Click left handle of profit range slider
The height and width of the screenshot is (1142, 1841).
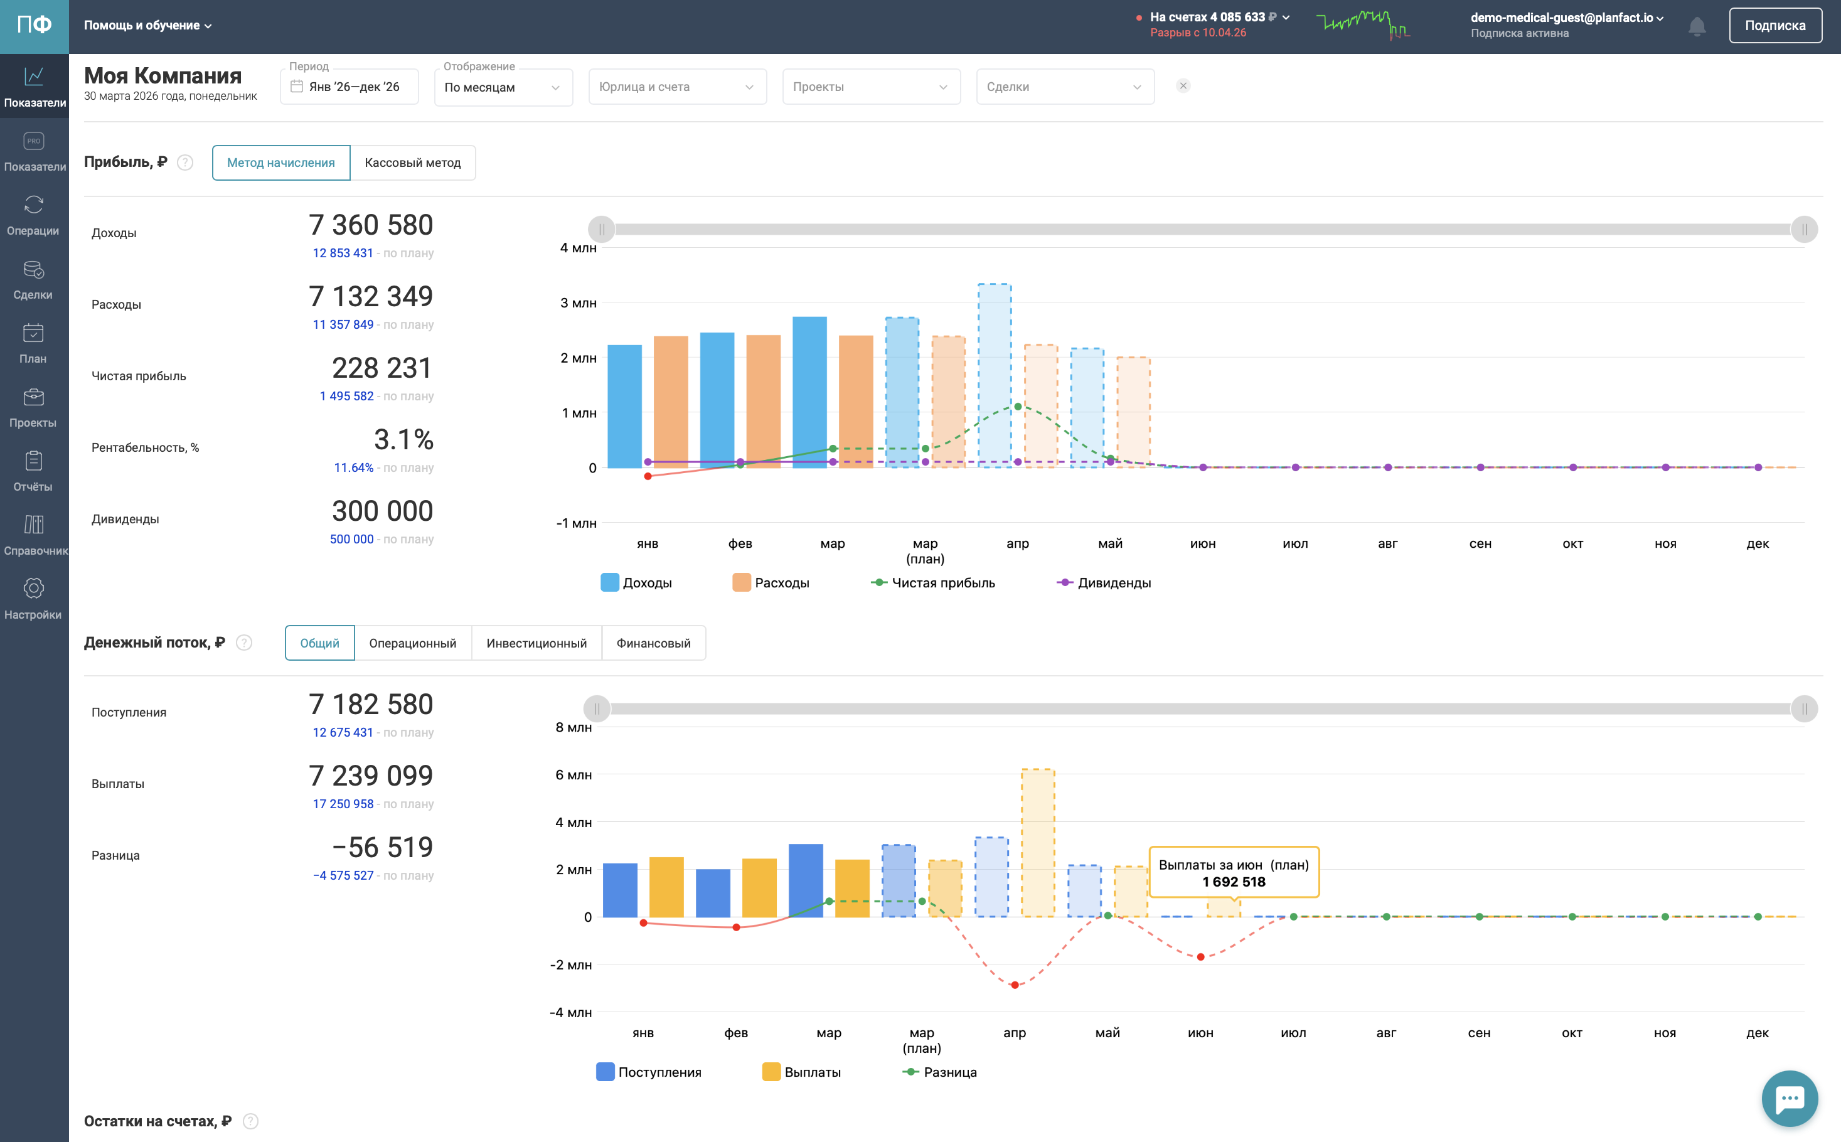click(x=602, y=230)
